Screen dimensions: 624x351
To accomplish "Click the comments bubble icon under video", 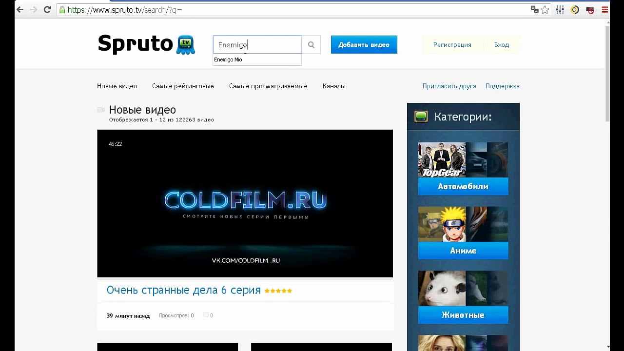I will 206,315.
